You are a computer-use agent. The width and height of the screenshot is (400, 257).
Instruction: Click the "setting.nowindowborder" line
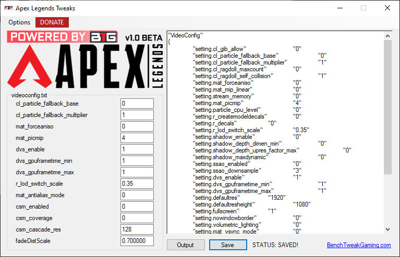(247, 218)
